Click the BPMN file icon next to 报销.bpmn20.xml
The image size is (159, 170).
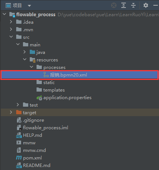(46, 75)
